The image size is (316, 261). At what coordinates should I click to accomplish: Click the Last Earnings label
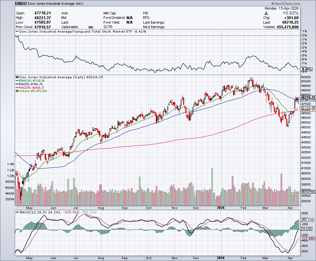pos(154,22)
